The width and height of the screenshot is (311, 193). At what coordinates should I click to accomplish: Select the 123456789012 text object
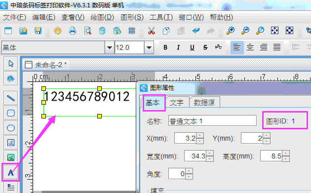(87, 97)
